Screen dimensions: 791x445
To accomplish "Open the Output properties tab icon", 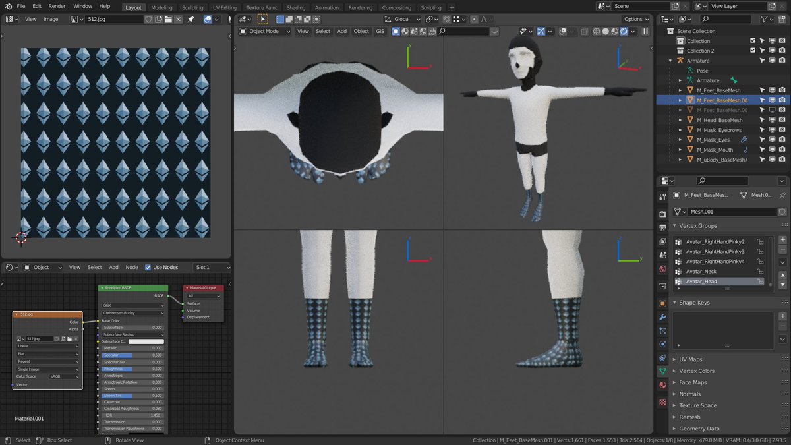I will (662, 227).
